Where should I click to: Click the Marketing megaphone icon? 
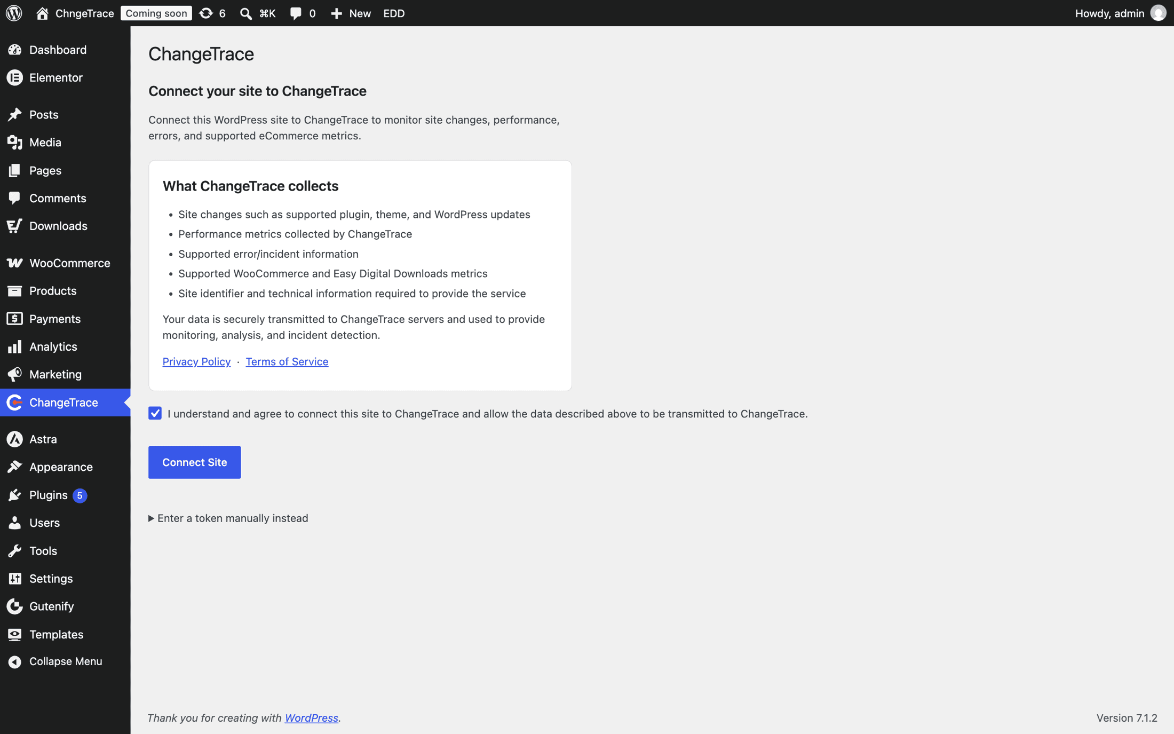tap(15, 374)
